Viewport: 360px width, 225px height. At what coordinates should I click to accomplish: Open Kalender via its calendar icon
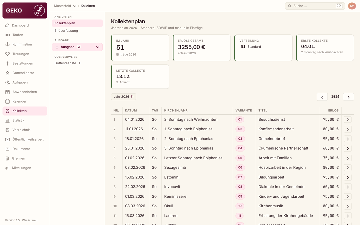click(x=7, y=101)
